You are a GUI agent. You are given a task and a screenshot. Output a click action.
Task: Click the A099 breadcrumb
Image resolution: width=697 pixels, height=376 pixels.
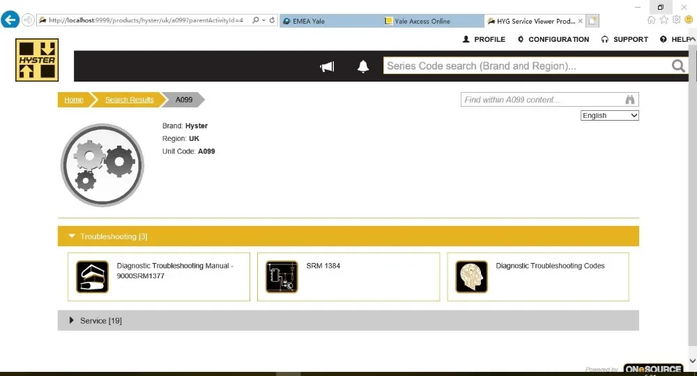184,100
